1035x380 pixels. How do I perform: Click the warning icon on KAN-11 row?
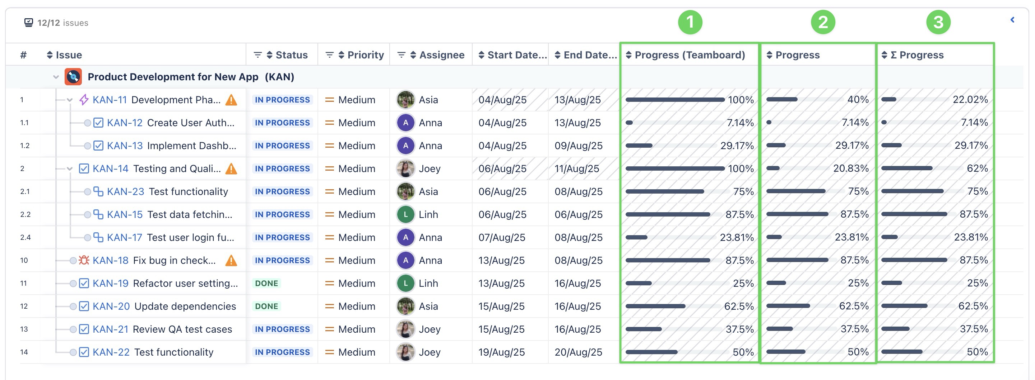click(x=231, y=100)
